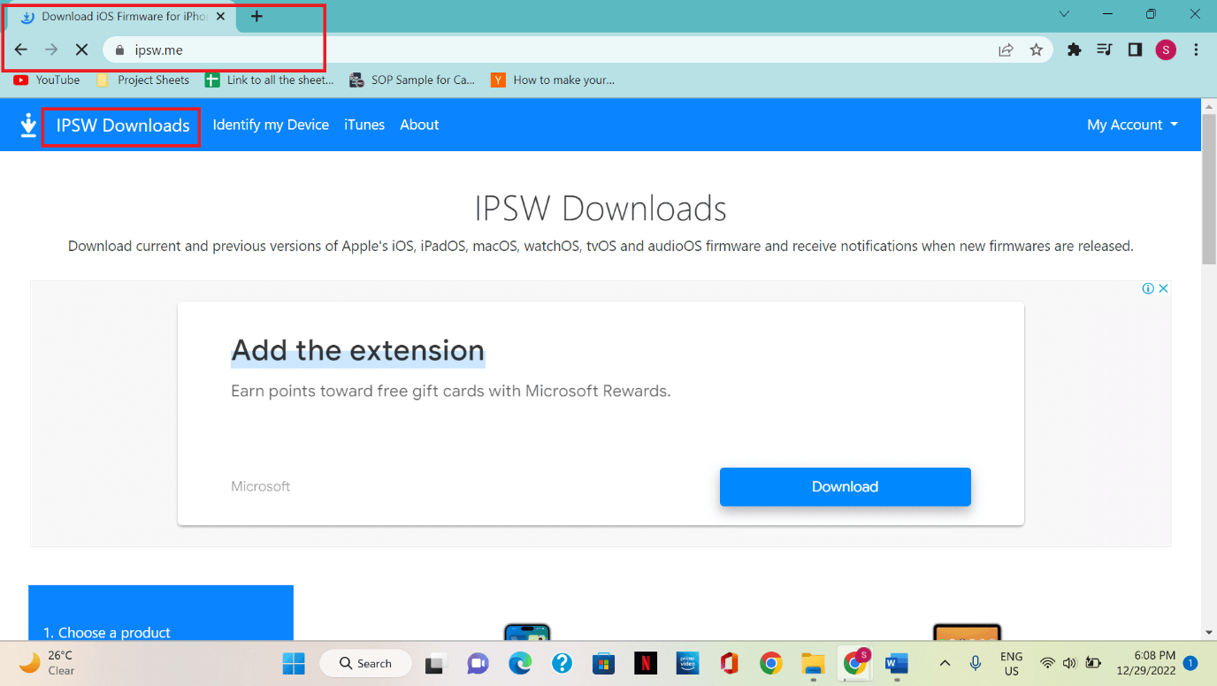This screenshot has height=686, width=1217.
Task: Toggle the microphone in the system tray
Action: [x=975, y=663]
